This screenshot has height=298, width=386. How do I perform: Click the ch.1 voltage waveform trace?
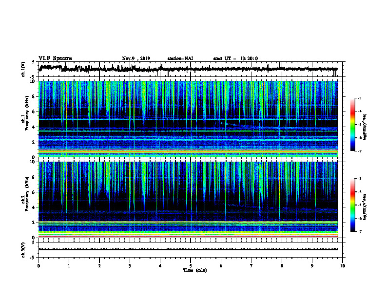188,69
